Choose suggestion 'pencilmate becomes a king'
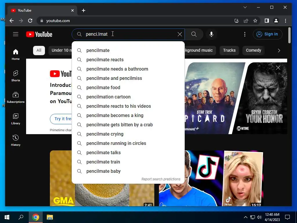 (128, 115)
